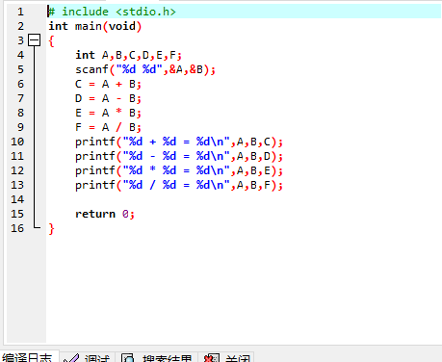This screenshot has width=442, height=362.
Task: Collapse the code fold at line 3
Action: click(x=35, y=40)
